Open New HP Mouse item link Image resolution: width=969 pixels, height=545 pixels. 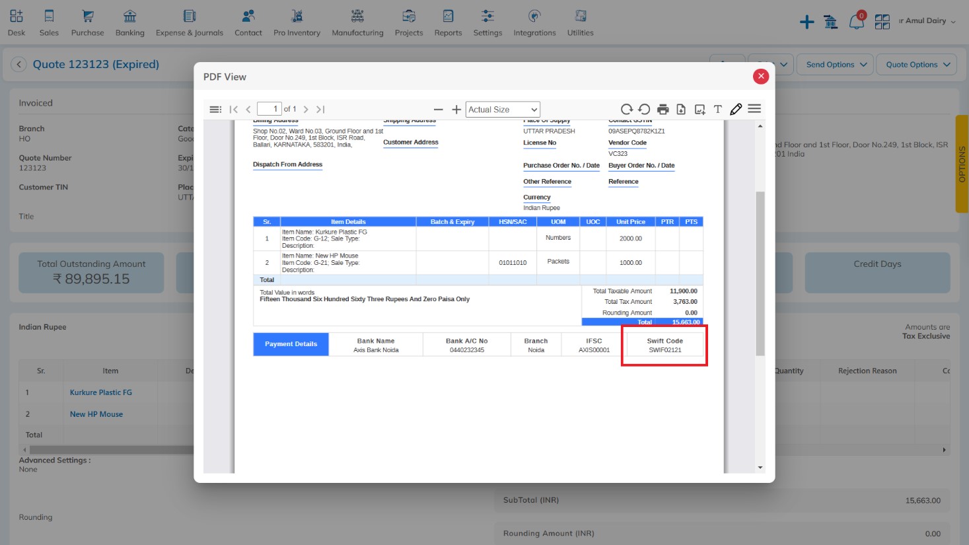96,414
